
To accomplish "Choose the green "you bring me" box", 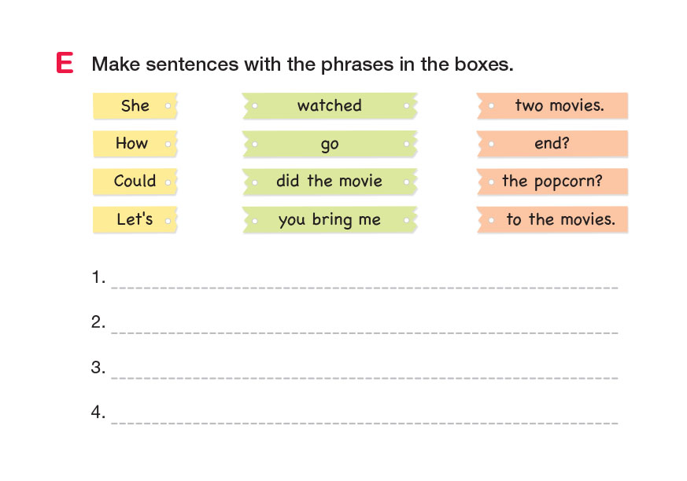I will click(329, 220).
